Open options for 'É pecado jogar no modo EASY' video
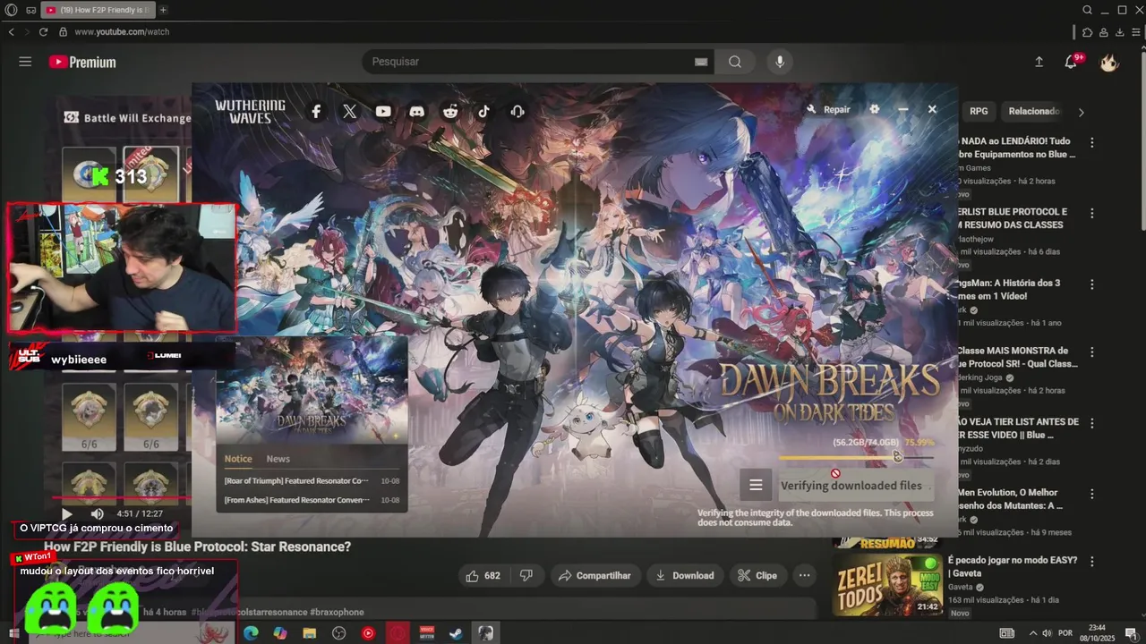The image size is (1146, 644). tap(1091, 562)
